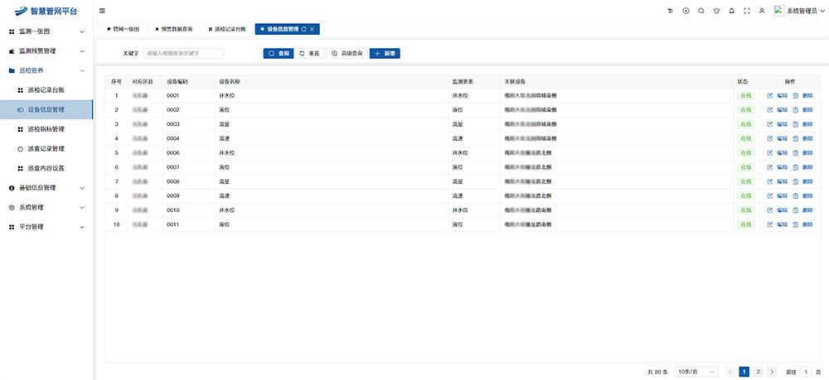Click the delete trash icon for device 0001

796,96
